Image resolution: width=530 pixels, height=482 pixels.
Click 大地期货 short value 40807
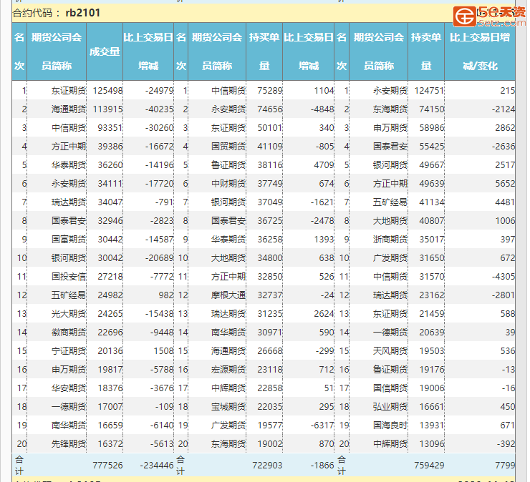point(432,220)
